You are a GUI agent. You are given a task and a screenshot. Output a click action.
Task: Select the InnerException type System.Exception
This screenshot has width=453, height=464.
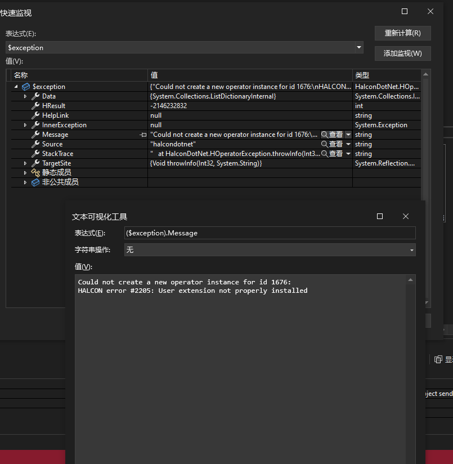tap(381, 125)
